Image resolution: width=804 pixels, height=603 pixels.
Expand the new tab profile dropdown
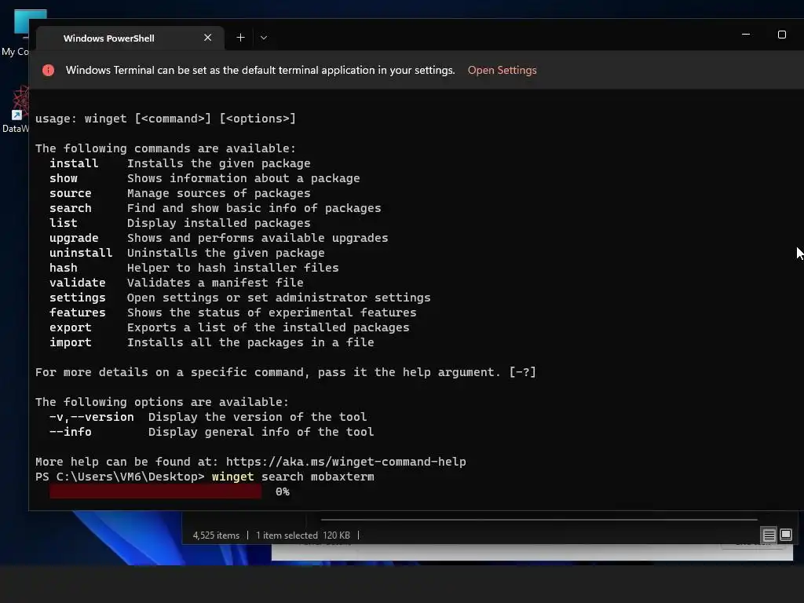click(264, 38)
